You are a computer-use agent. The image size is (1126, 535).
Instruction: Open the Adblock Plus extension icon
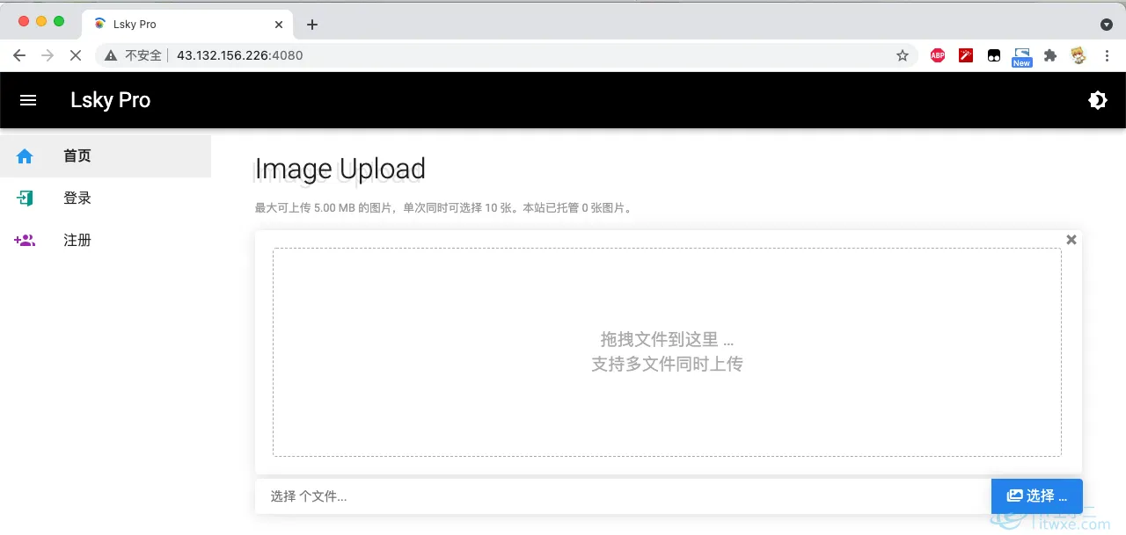point(937,54)
